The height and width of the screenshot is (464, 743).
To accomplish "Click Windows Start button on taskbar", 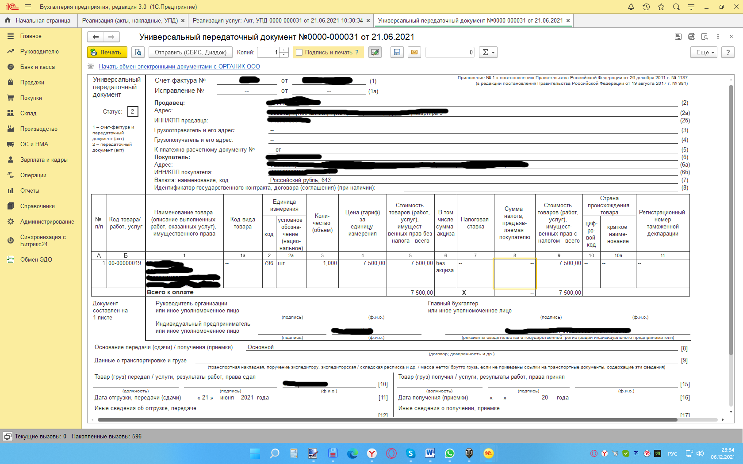I will (255, 453).
